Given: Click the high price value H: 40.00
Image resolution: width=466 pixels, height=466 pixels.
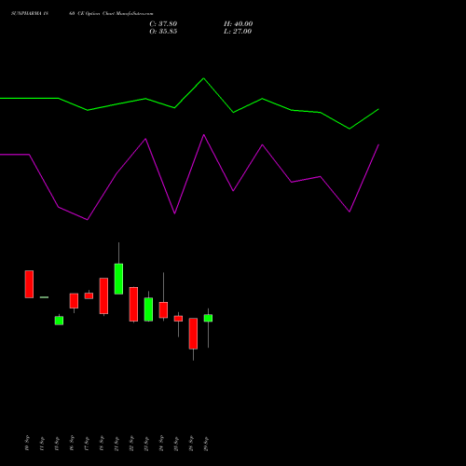Looking at the screenshot, I should [x=238, y=24].
